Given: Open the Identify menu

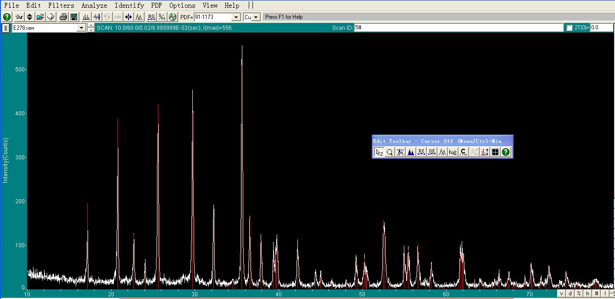Looking at the screenshot, I should point(129,5).
